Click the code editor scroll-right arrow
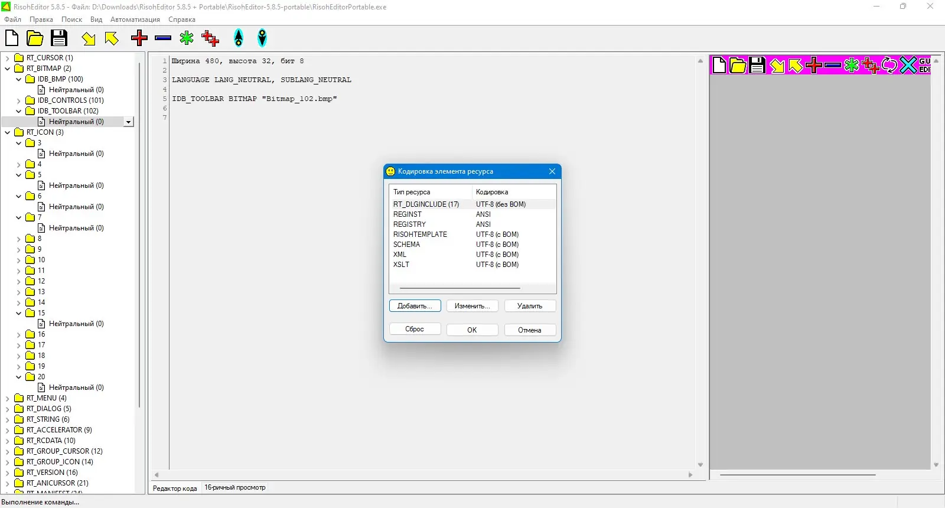 (x=690, y=475)
